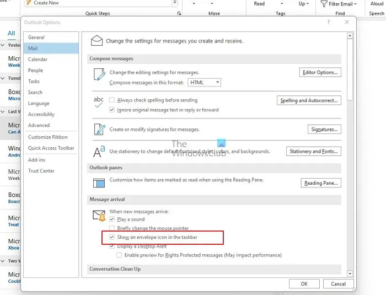Click the Reading Pane layout icon
The width and height of the screenshot is (386, 295).
pyautogui.click(x=99, y=183)
